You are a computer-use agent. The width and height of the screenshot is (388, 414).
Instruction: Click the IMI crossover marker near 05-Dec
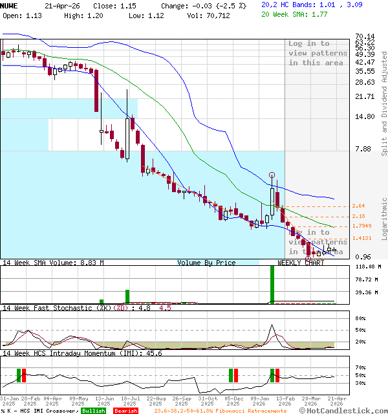tap(233, 375)
